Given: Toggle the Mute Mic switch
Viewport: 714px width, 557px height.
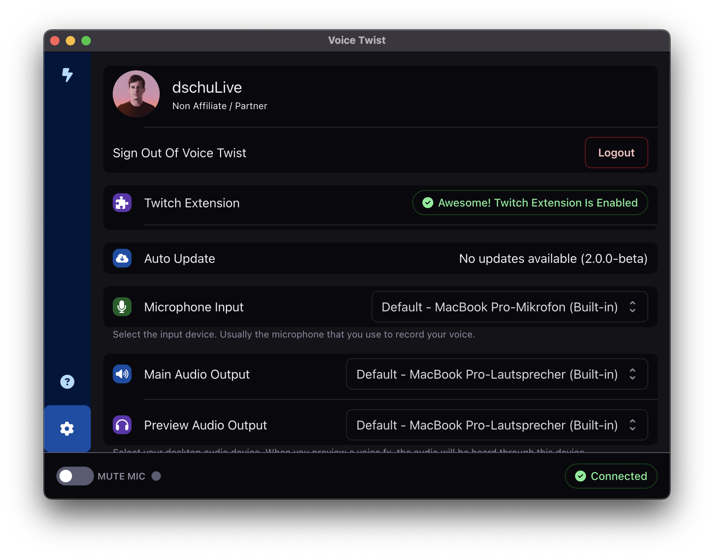Looking at the screenshot, I should pos(75,476).
